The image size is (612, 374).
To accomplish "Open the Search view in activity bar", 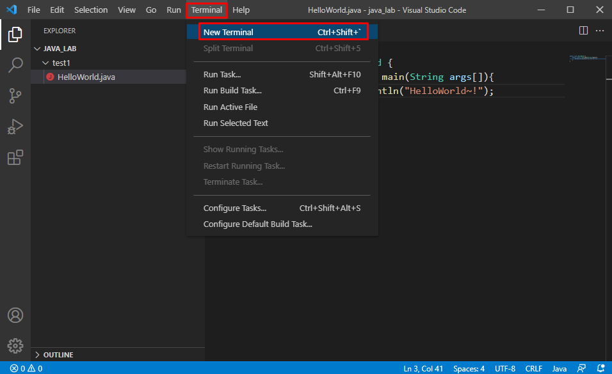I will (x=15, y=65).
